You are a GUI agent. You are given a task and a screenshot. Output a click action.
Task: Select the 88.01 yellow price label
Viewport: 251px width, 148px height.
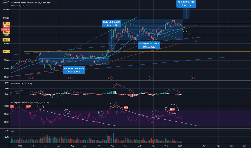click(x=6, y=32)
